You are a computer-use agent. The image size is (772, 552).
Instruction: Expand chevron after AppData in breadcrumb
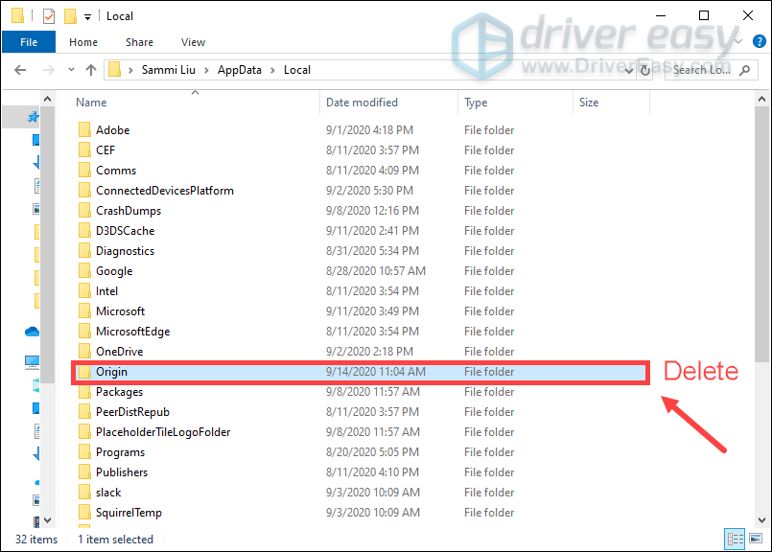coord(273,70)
